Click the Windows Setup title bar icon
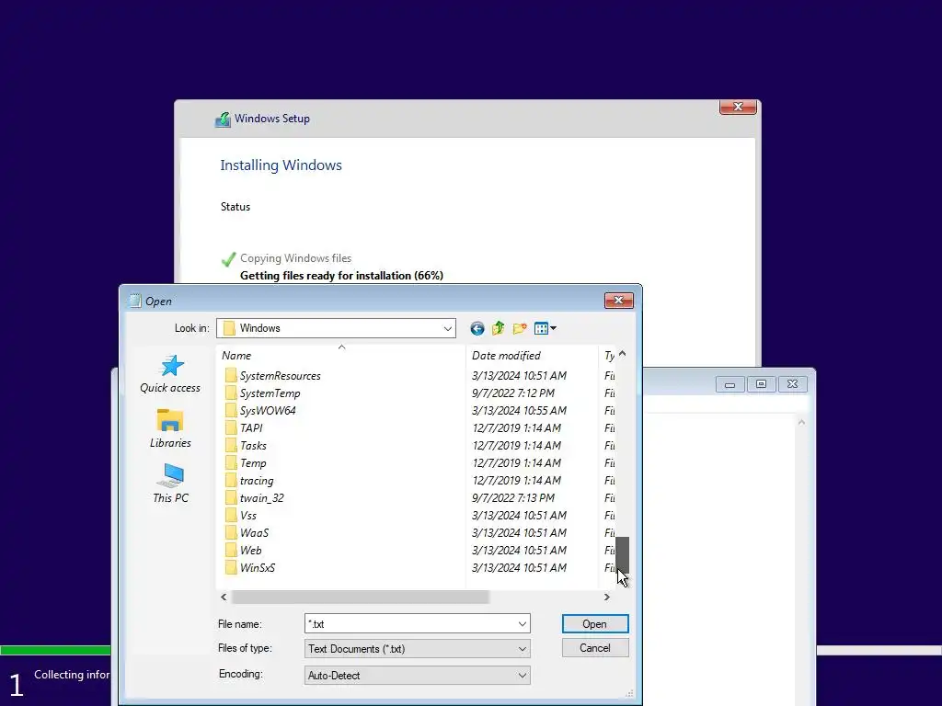Viewport: 942px width, 706px height. pos(223,119)
